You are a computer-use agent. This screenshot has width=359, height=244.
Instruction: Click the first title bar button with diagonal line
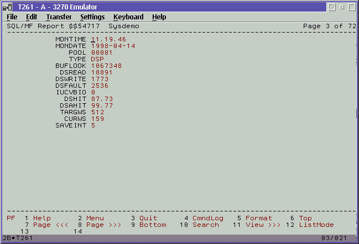click(332, 7)
